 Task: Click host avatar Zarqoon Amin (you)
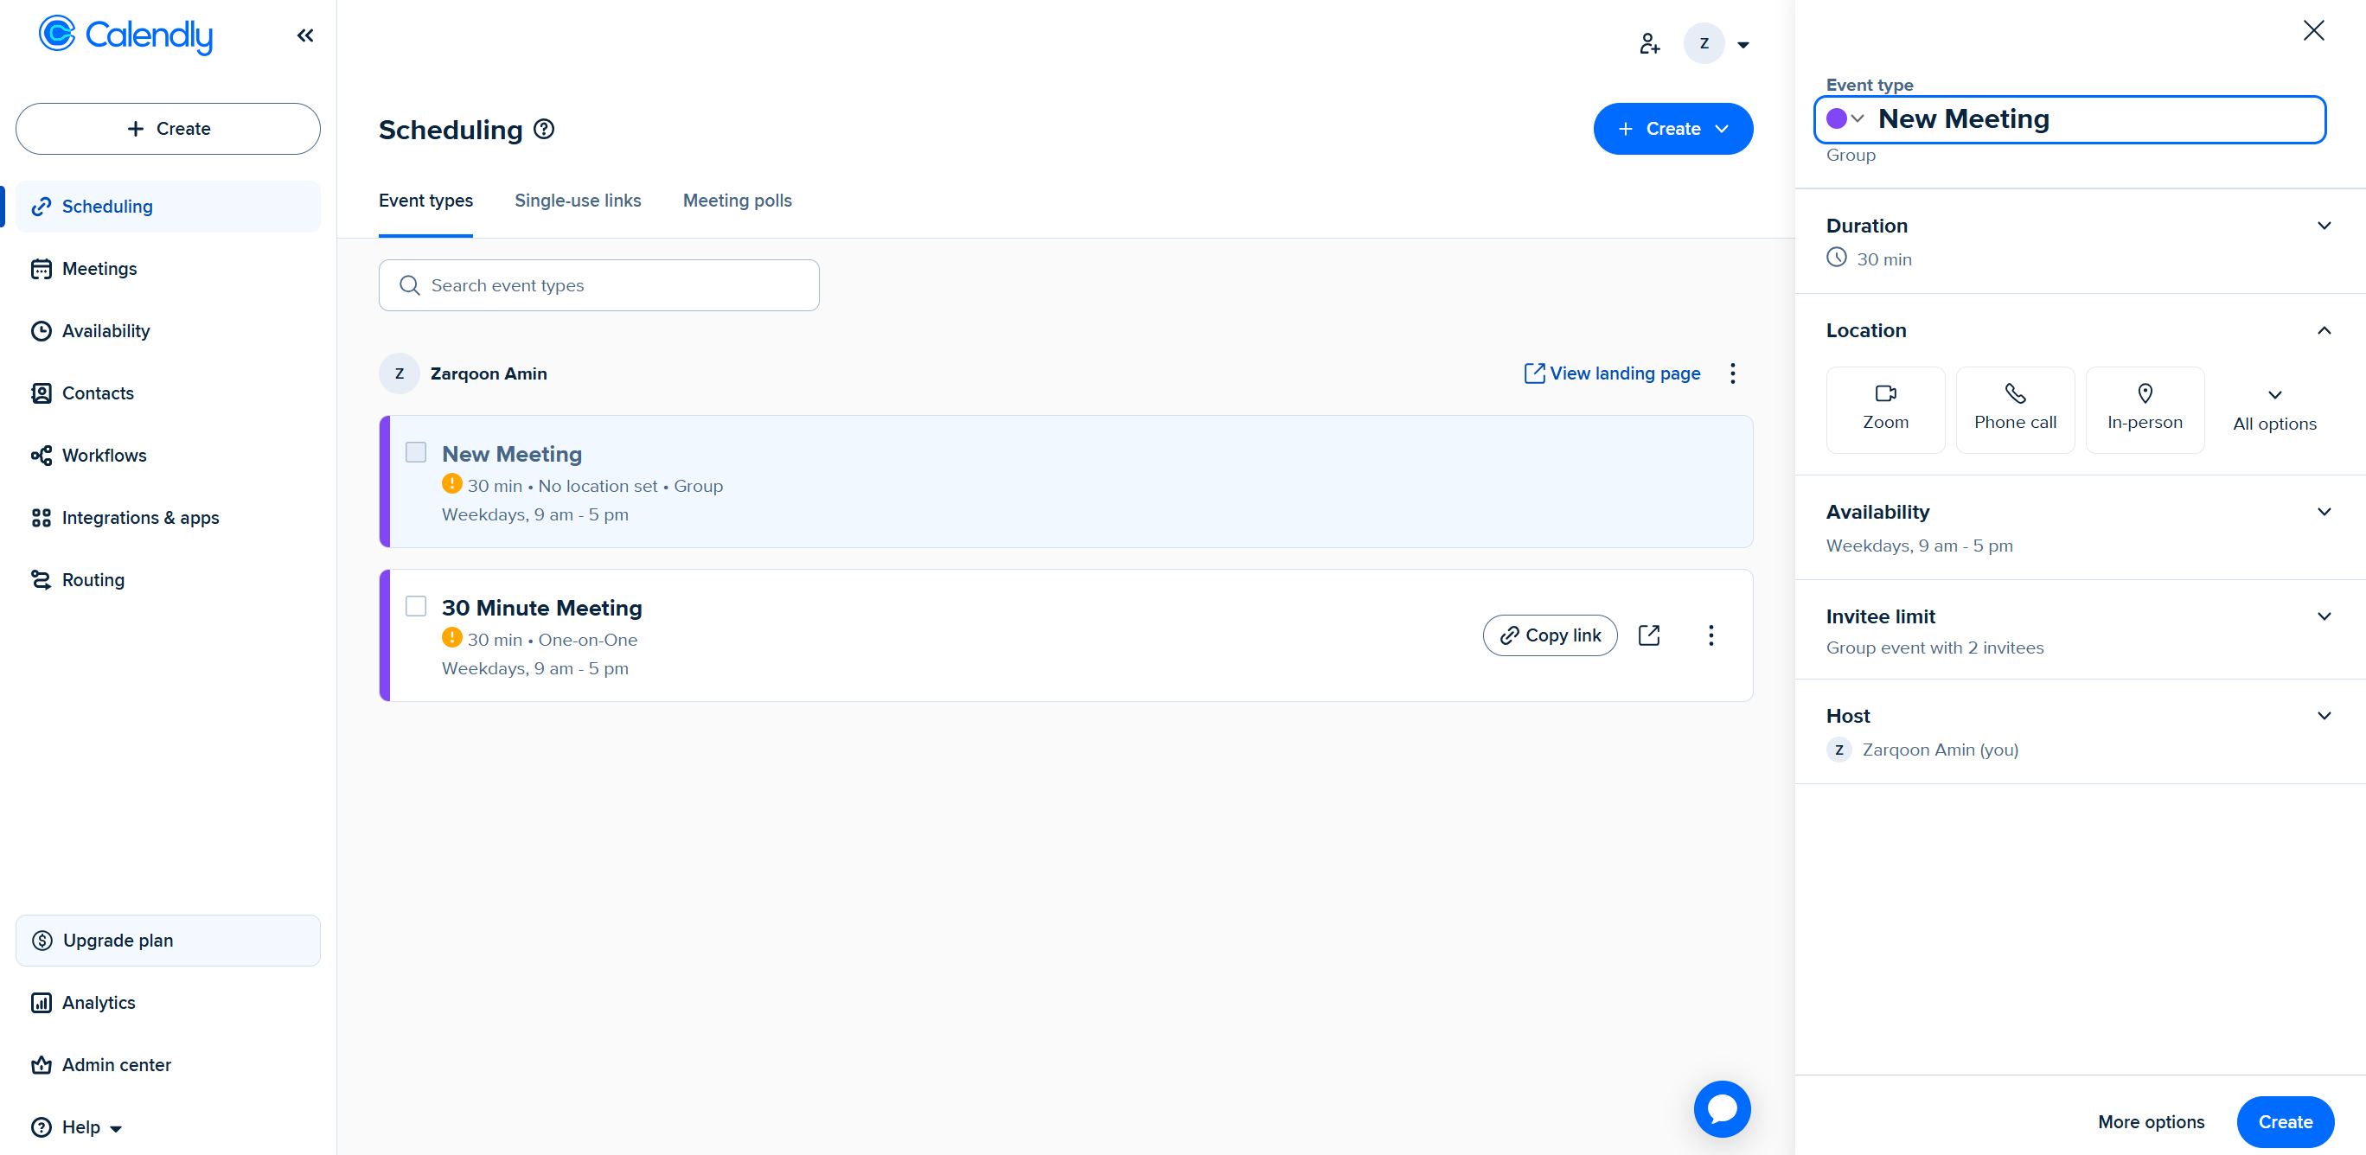[1838, 750]
